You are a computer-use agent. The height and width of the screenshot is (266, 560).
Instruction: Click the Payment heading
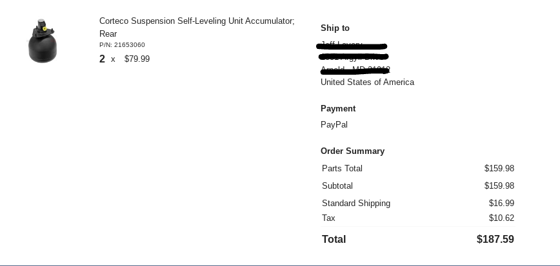coord(338,109)
